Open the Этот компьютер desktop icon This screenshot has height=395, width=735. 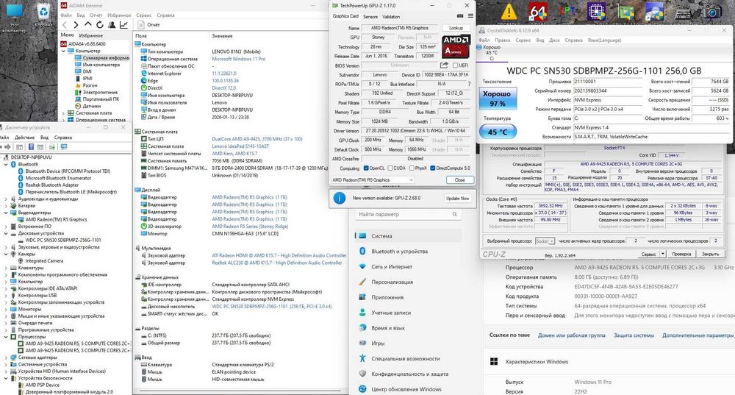pos(15,12)
